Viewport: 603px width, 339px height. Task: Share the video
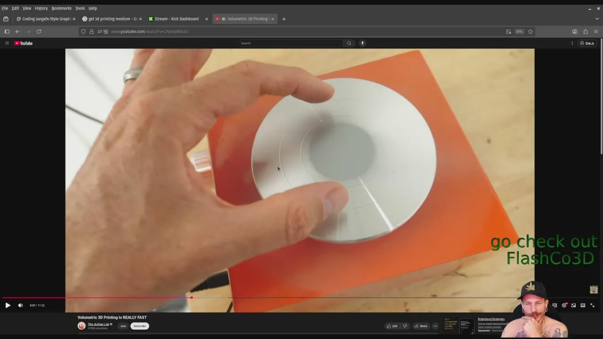click(421, 326)
